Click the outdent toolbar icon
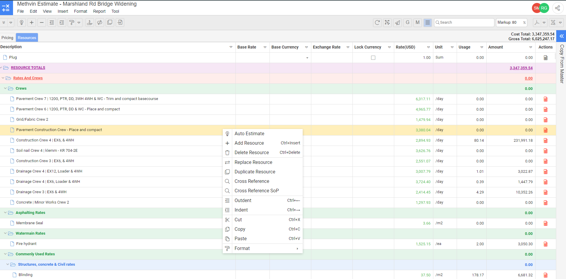 pyautogui.click(x=52, y=22)
